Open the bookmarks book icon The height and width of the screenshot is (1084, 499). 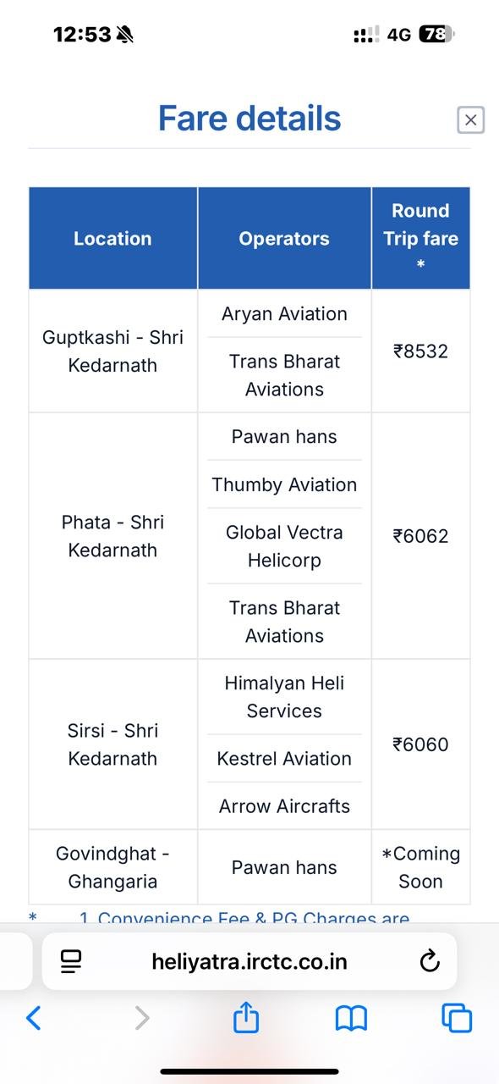[x=351, y=1018]
